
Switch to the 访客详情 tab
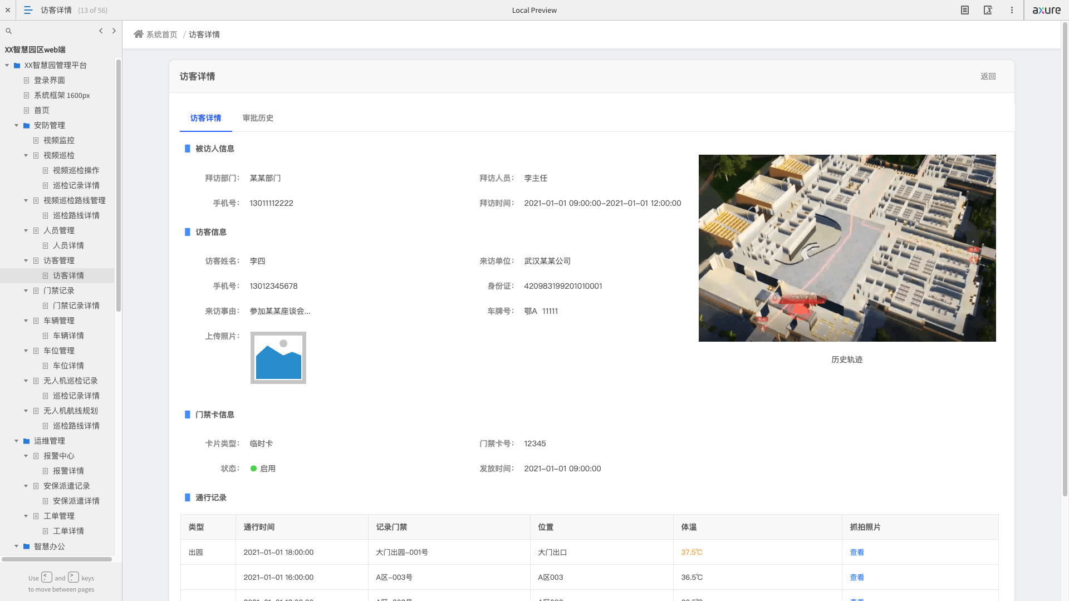(205, 118)
